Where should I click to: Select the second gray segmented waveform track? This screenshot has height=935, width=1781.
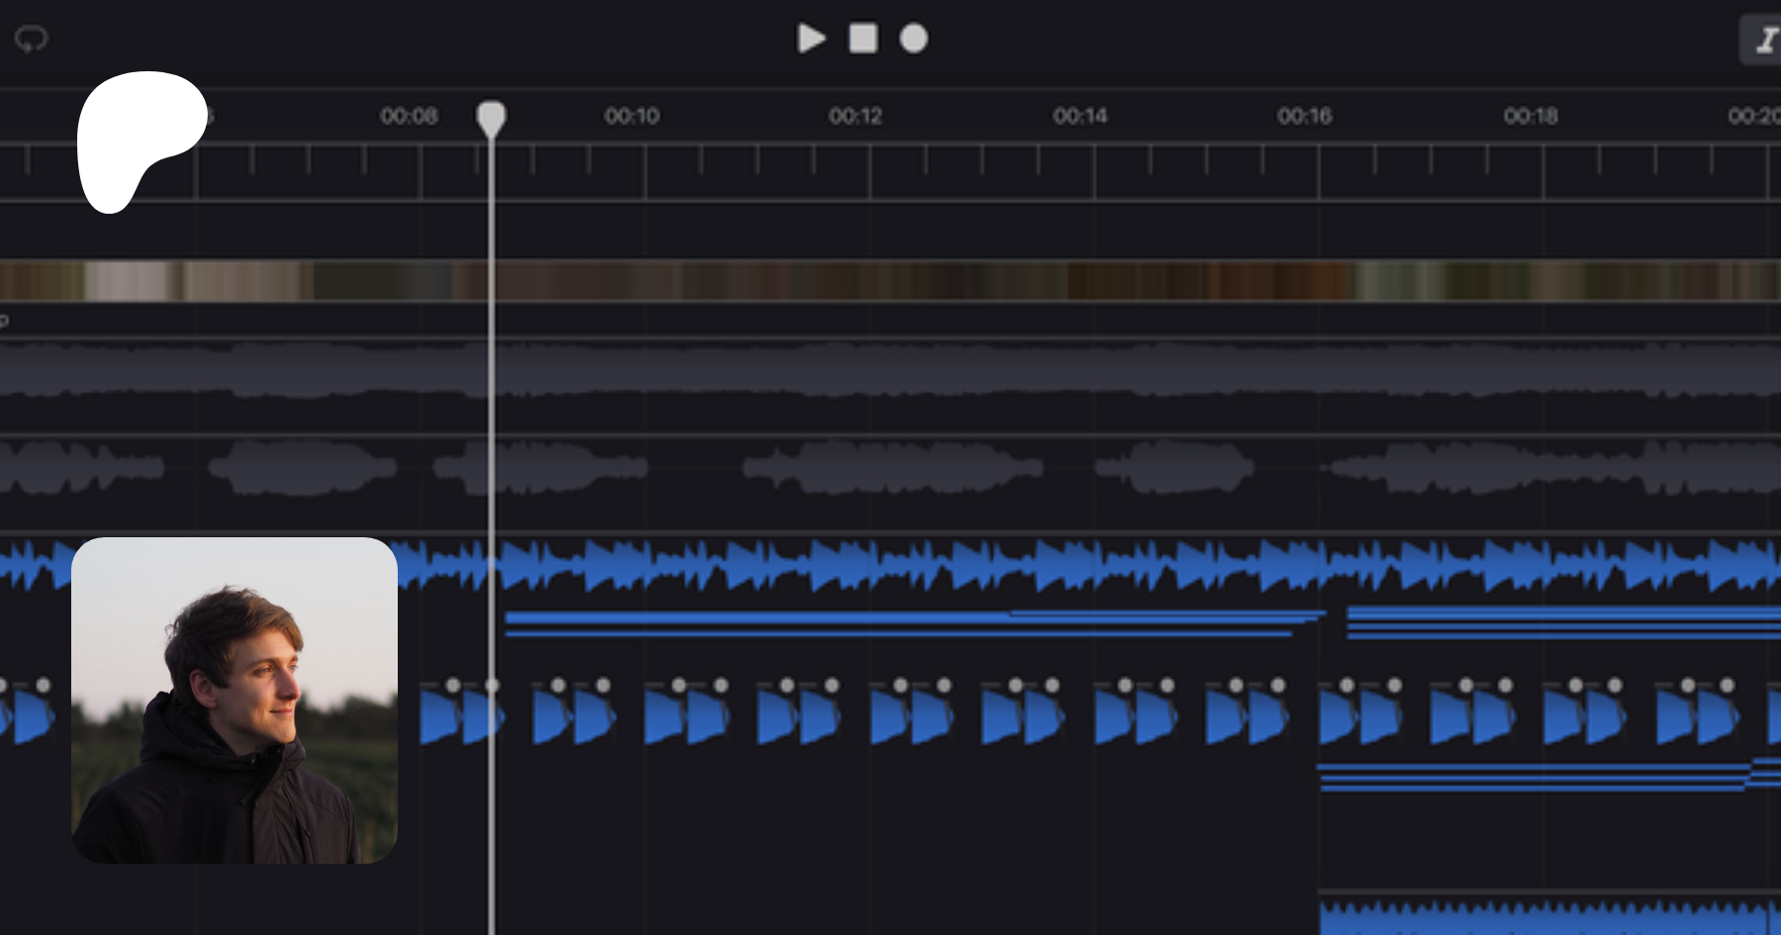(x=890, y=467)
